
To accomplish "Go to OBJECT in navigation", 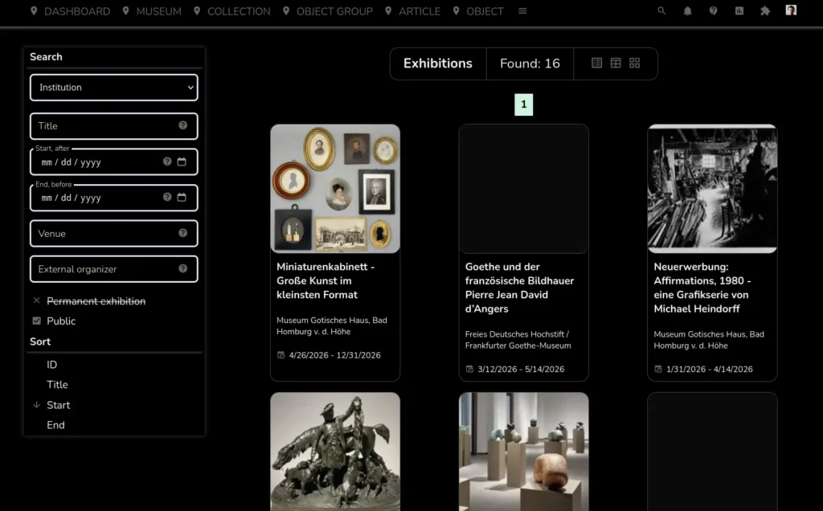I will 485,11.
